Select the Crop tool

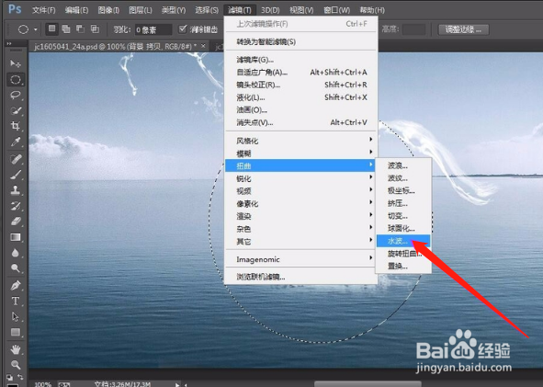coord(16,126)
